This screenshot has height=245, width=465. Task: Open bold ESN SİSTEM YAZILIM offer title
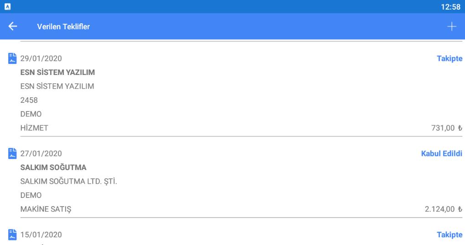(57, 73)
